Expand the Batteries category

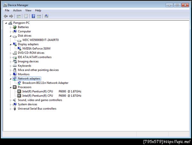(x=11, y=27)
